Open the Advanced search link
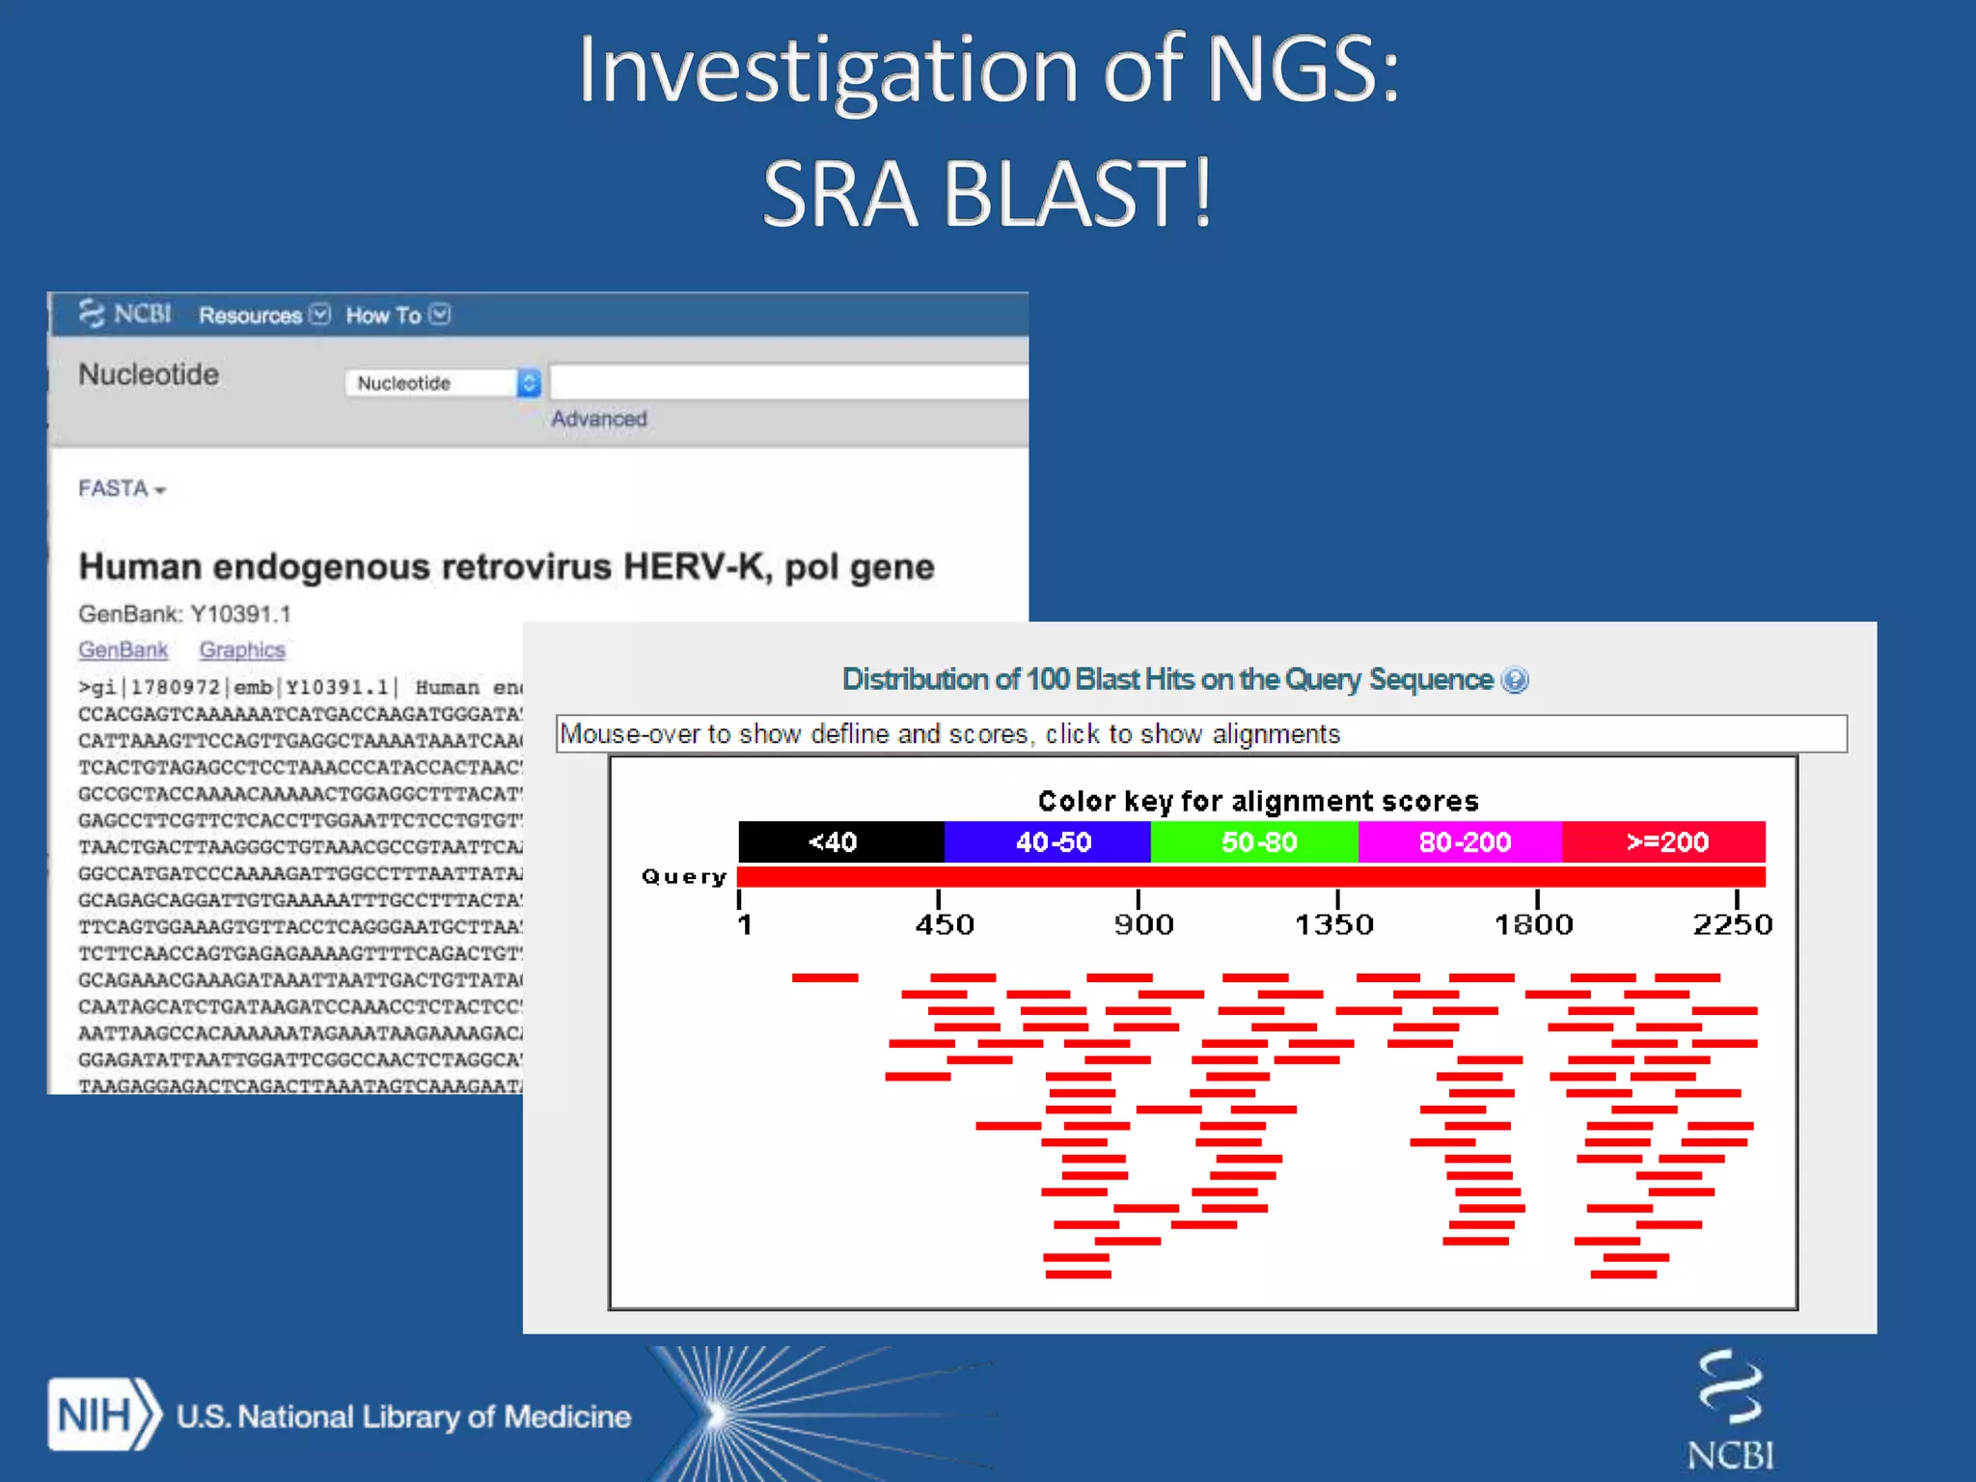 click(x=598, y=419)
